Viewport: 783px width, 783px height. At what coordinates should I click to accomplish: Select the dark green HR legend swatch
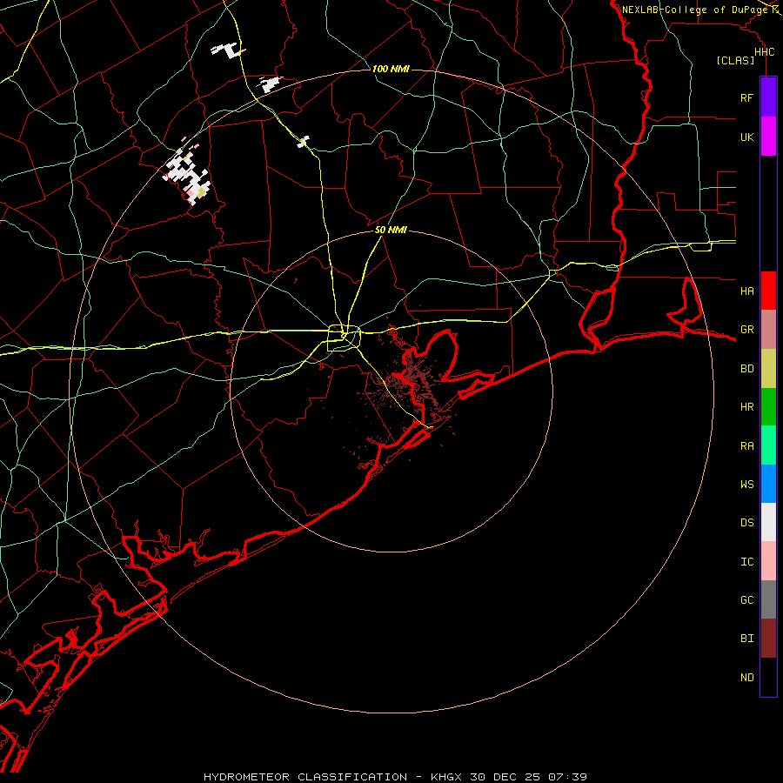point(768,406)
